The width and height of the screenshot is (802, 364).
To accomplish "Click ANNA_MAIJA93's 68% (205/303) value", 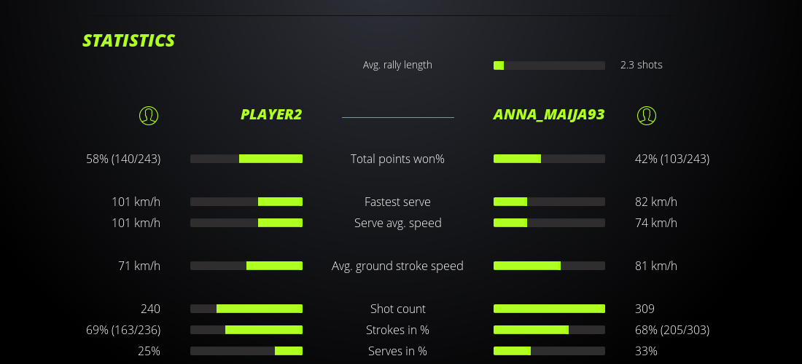I will (671, 330).
